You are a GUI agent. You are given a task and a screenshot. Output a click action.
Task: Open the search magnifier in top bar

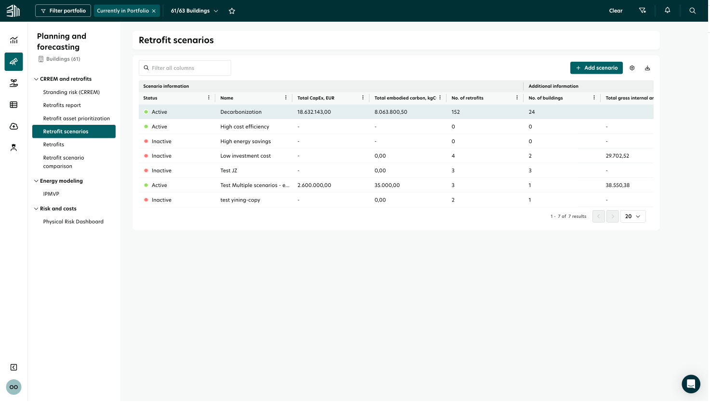[692, 11]
